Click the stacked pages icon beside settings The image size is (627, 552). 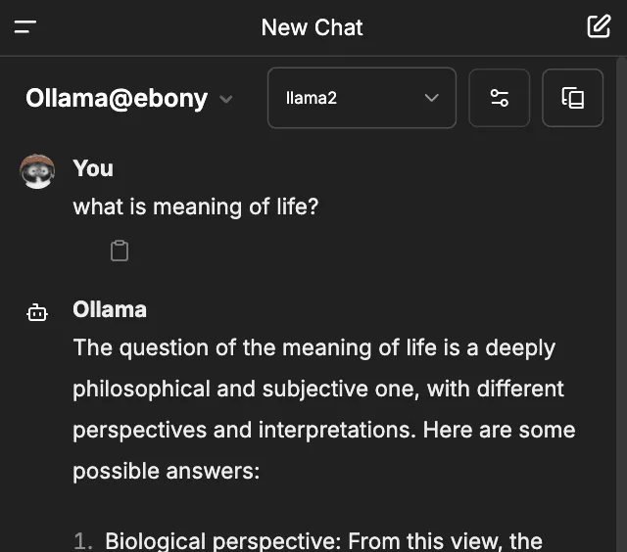(x=572, y=98)
